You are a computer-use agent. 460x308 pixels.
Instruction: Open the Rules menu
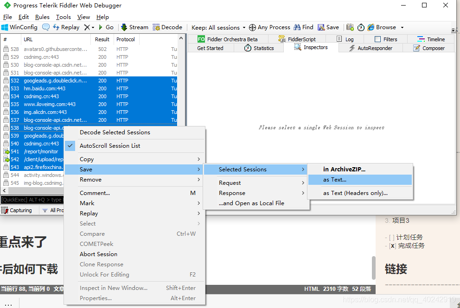tap(42, 17)
